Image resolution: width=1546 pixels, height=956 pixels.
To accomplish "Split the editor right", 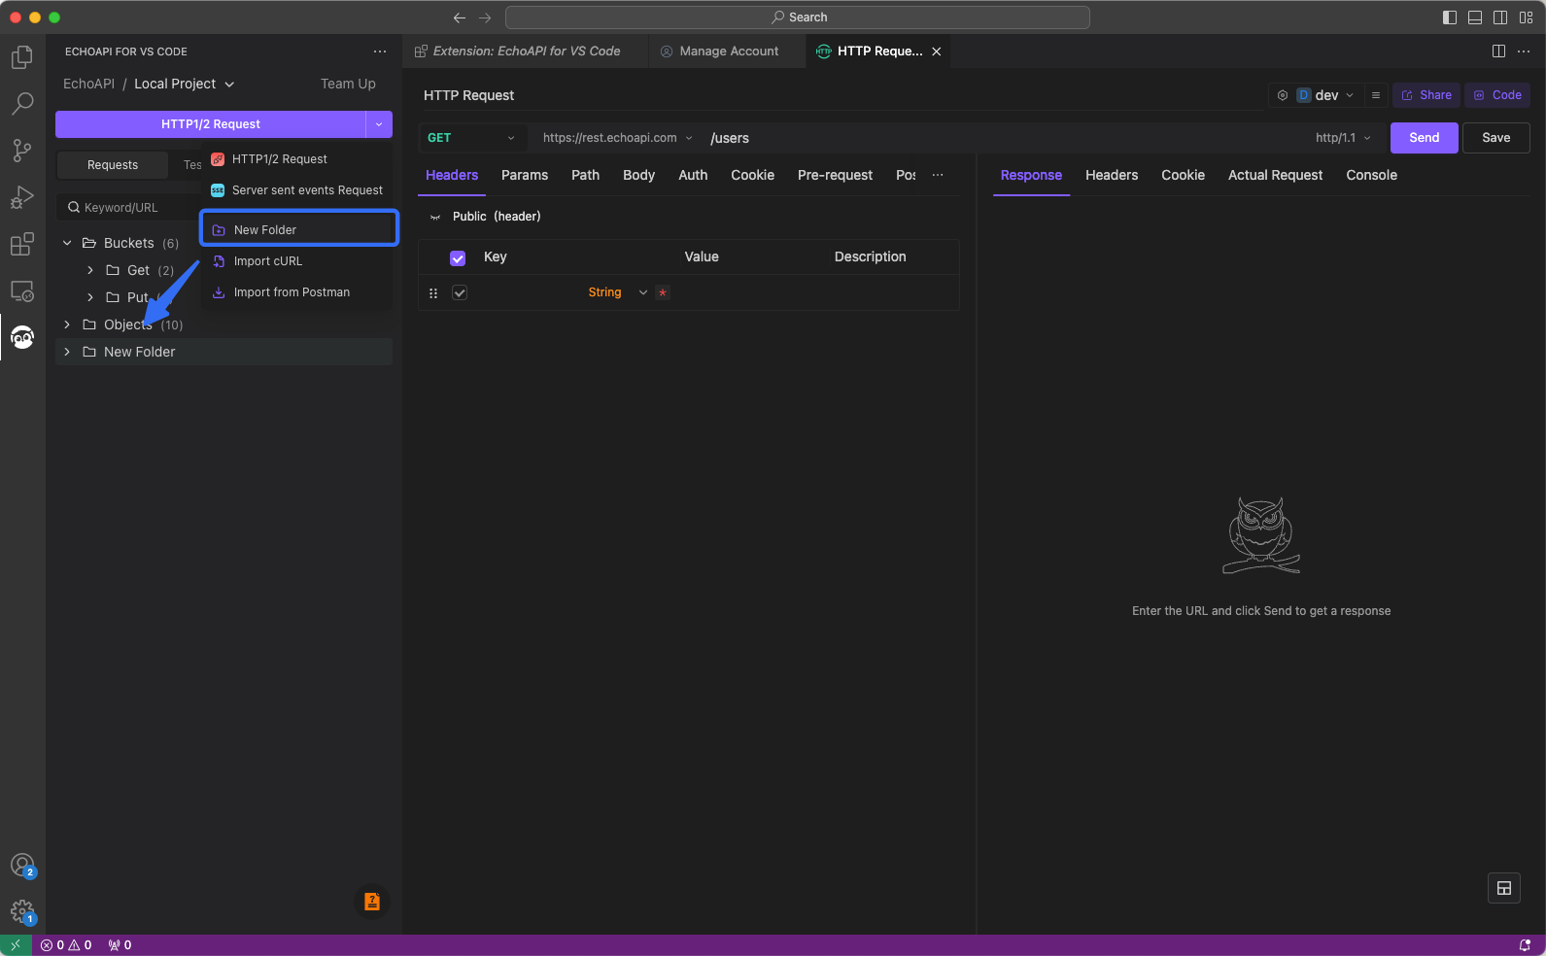I will 1498,51.
